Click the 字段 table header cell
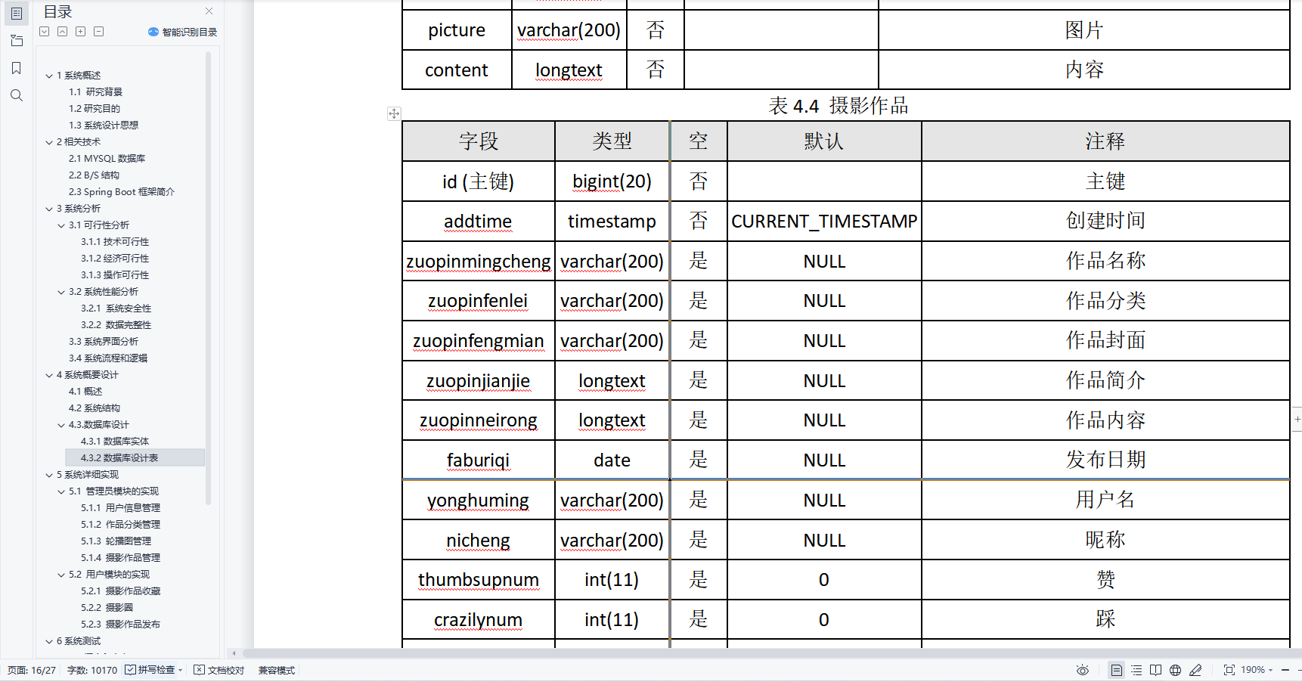Image resolution: width=1302 pixels, height=682 pixels. pyautogui.click(x=479, y=141)
